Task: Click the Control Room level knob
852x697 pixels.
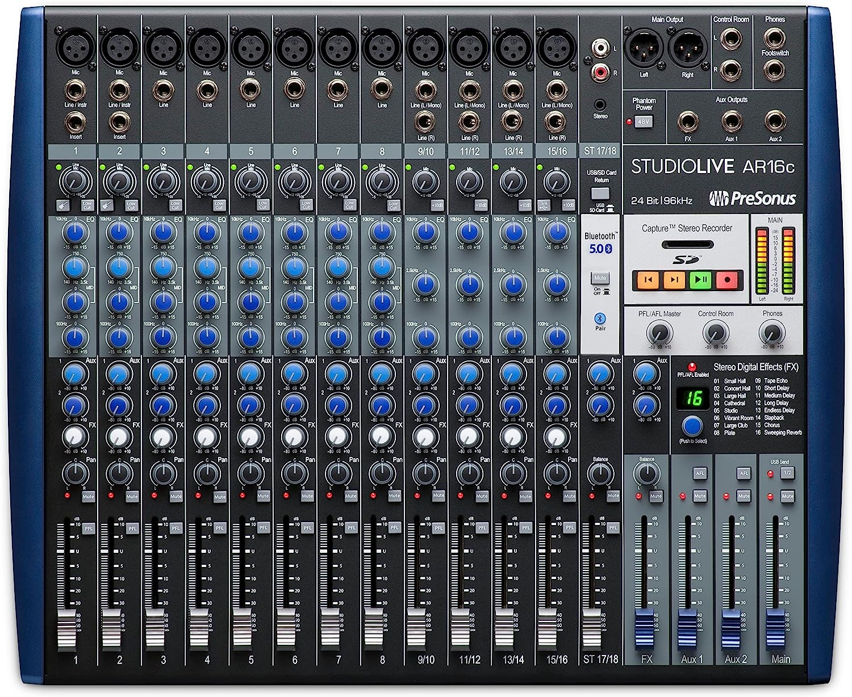Action: (x=715, y=332)
